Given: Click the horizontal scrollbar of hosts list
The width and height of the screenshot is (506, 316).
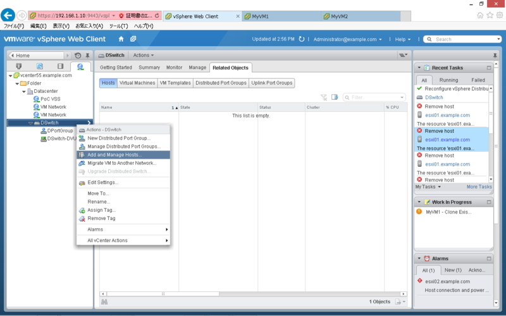Looking at the screenshot, I should pyautogui.click(x=163, y=294).
